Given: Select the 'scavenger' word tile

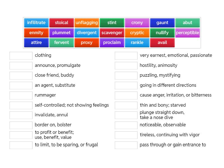Looking at the screenshot, I should coord(112,33).
